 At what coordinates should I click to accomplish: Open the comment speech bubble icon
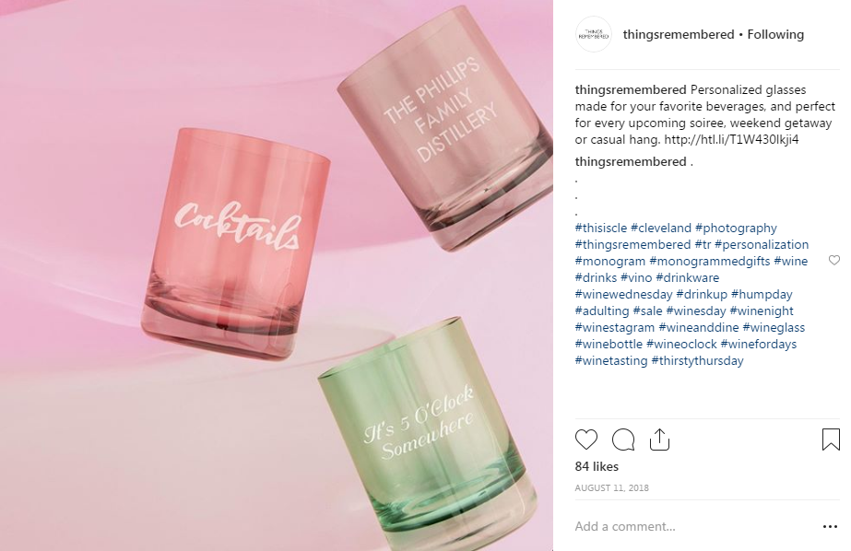coord(623,440)
